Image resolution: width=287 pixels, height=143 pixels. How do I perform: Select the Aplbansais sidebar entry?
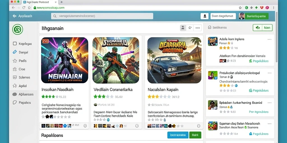pos(23,94)
